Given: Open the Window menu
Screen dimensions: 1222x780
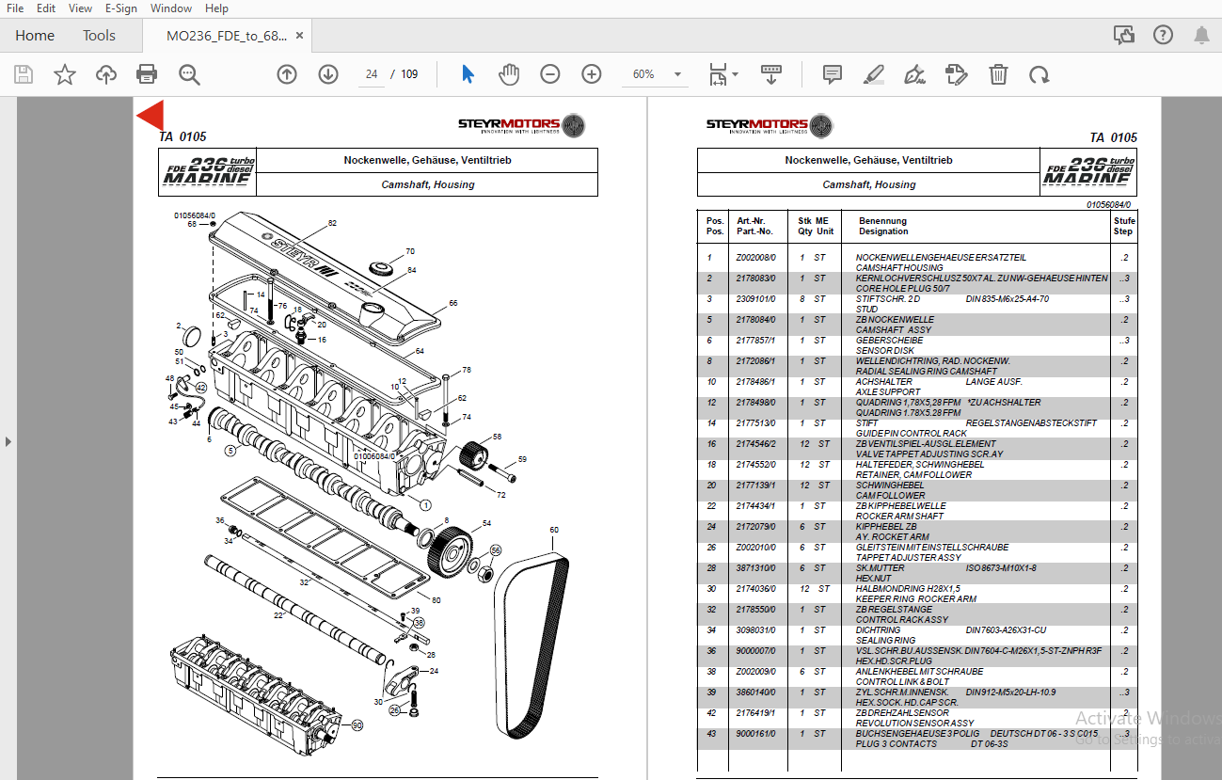Looking at the screenshot, I should coord(171,8).
